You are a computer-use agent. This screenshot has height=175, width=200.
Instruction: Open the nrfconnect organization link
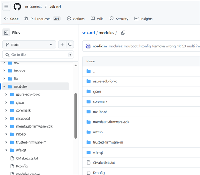[x=33, y=7]
